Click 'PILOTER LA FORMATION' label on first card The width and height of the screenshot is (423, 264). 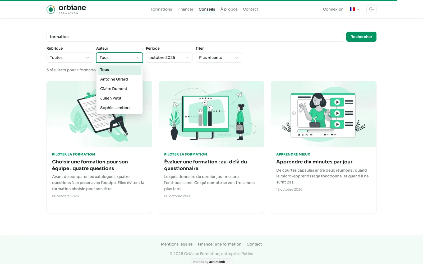click(x=73, y=154)
